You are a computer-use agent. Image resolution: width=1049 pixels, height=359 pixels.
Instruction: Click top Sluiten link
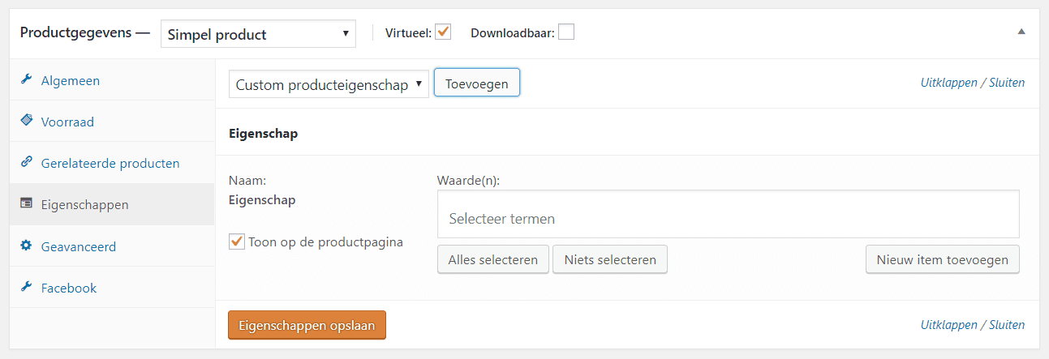tap(1007, 83)
